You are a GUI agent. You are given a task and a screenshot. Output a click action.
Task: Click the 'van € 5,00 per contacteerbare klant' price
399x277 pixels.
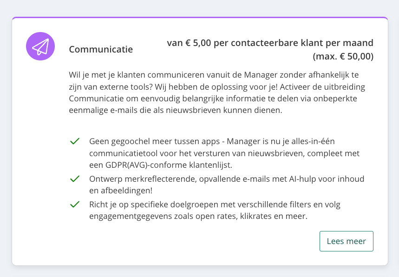click(270, 43)
